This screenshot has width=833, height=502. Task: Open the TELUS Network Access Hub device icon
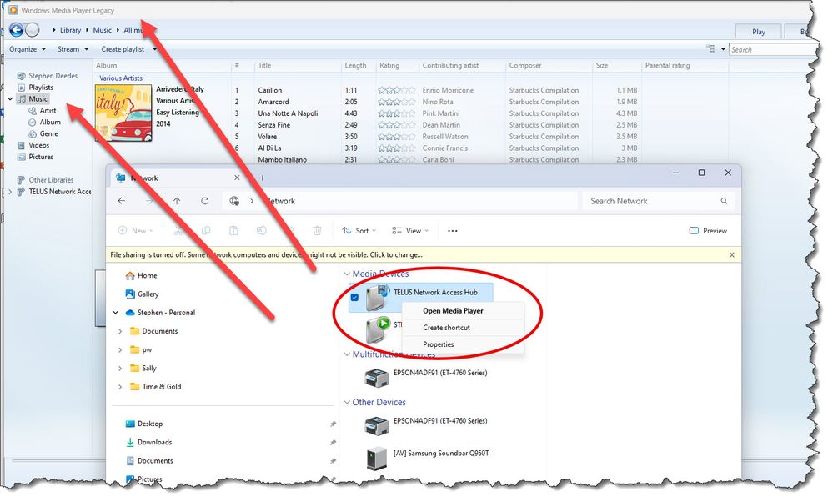(x=378, y=297)
